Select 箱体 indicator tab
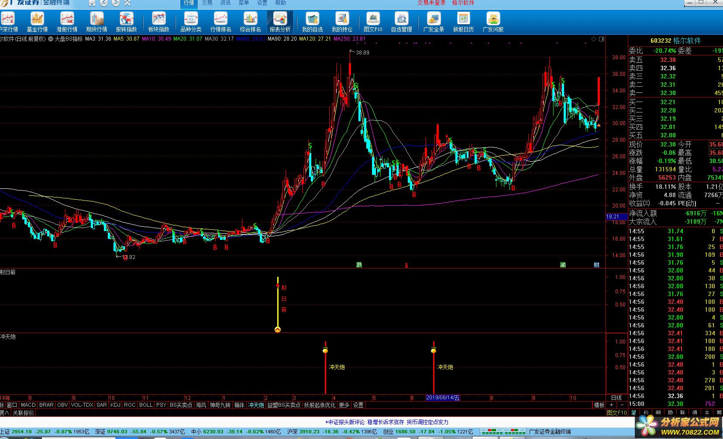The image size is (723, 439). [239, 405]
